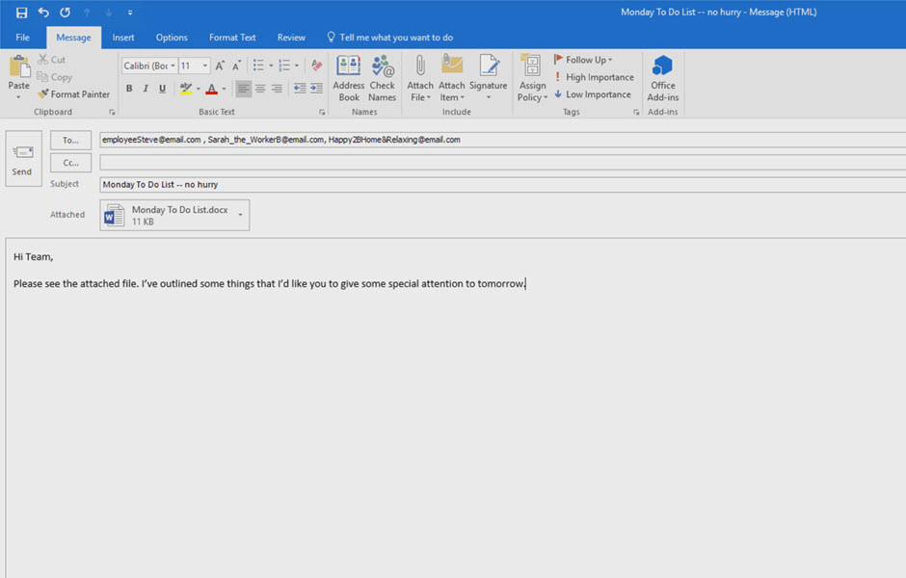Toggle Italic formatting

tap(146, 89)
